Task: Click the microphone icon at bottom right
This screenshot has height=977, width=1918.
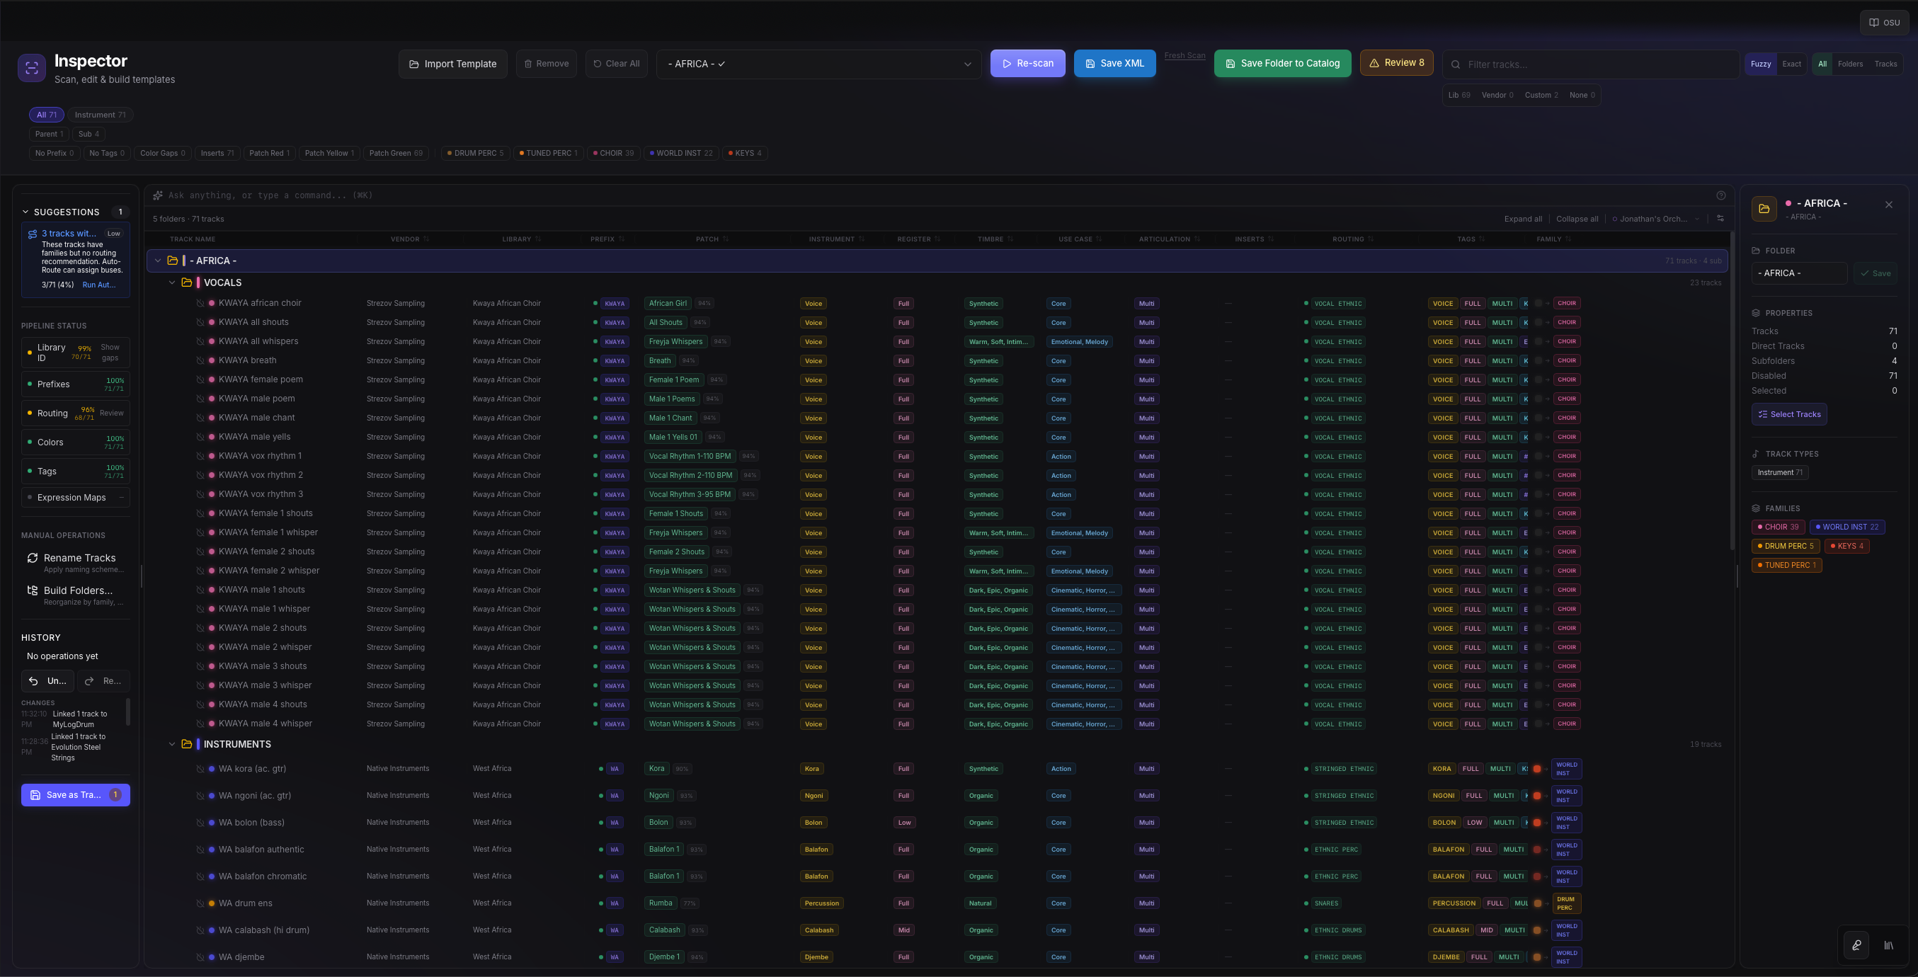Action: click(1856, 945)
